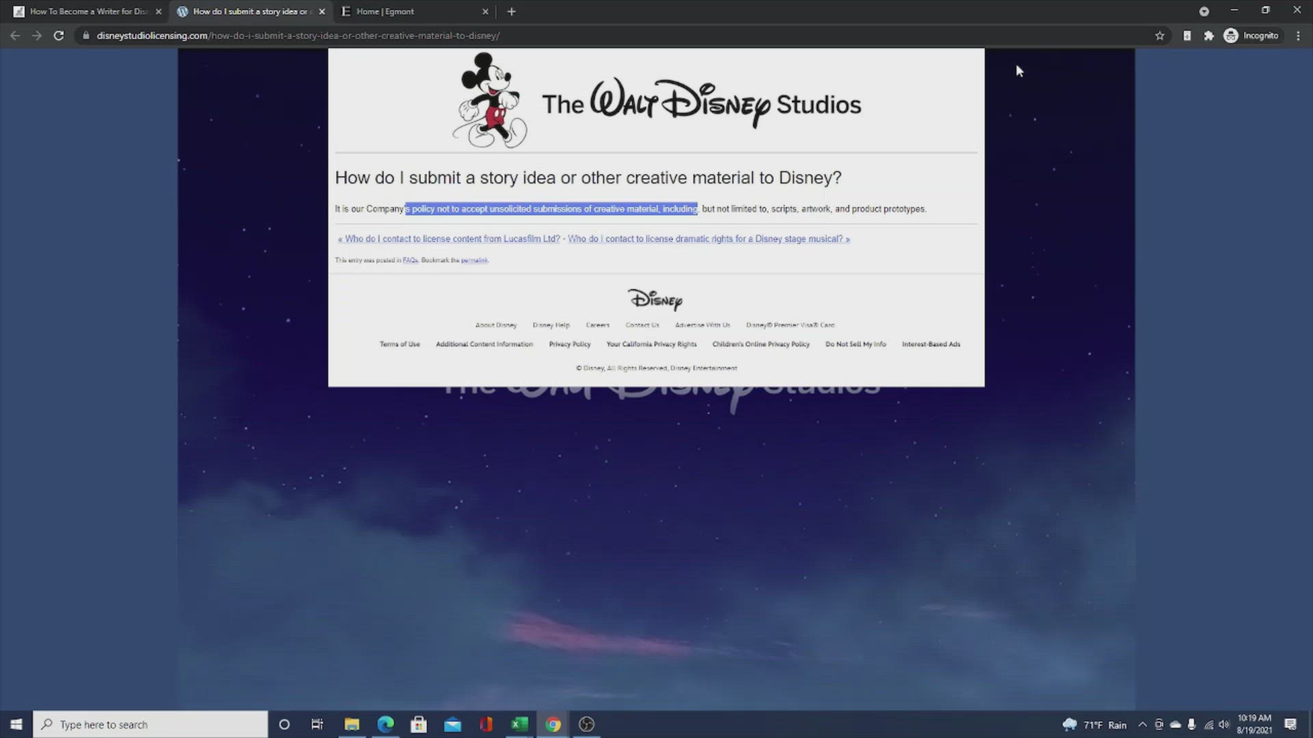Image resolution: width=1313 pixels, height=738 pixels.
Task: Open the network tray icon
Action: 1208,724
